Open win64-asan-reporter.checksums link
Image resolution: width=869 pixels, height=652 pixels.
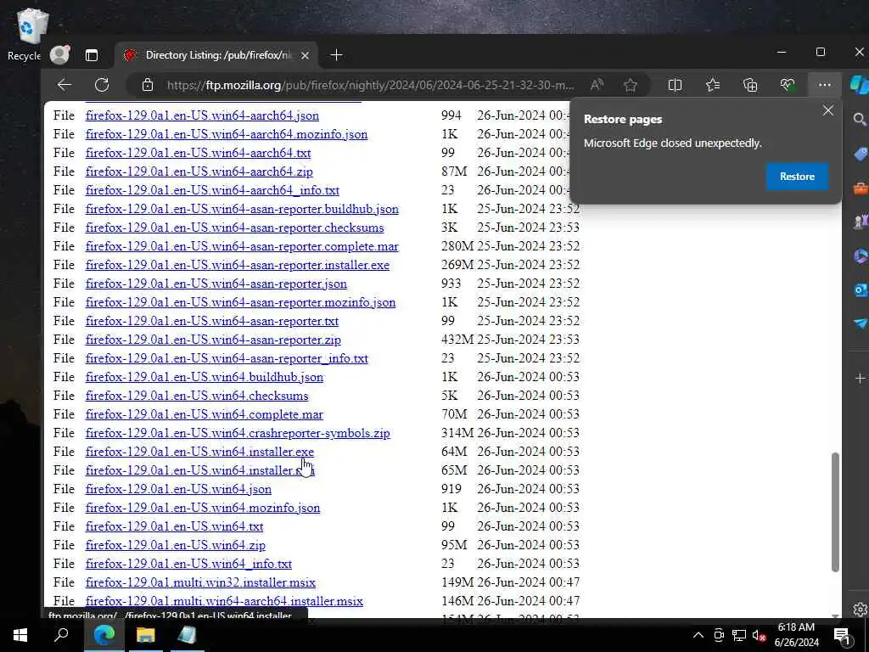(x=234, y=228)
